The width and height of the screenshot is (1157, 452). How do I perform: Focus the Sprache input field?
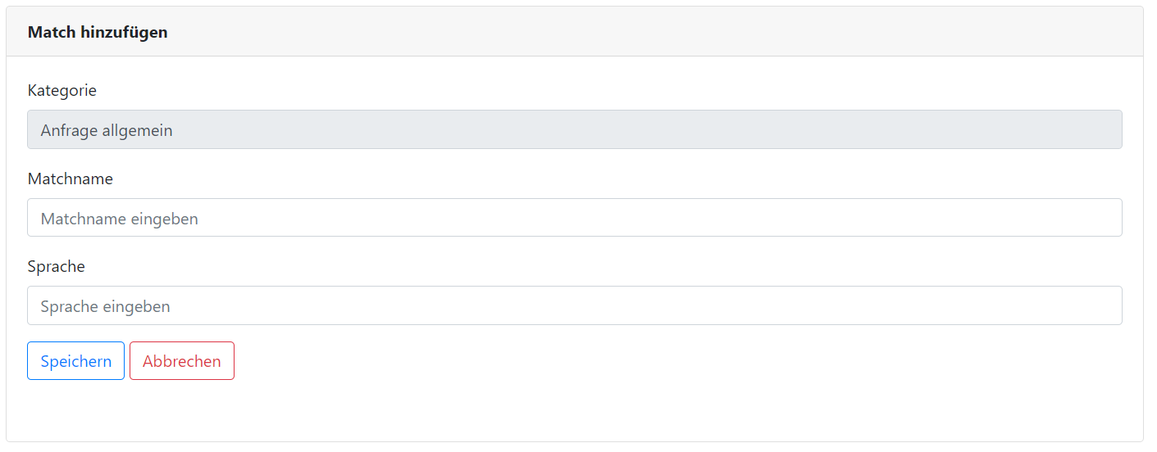[574, 305]
